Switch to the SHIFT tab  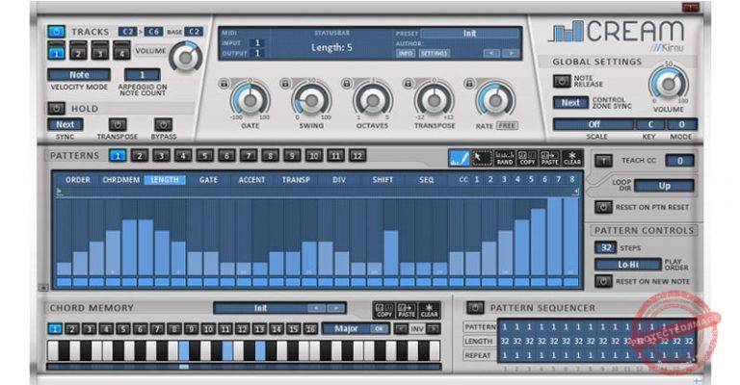click(x=383, y=180)
